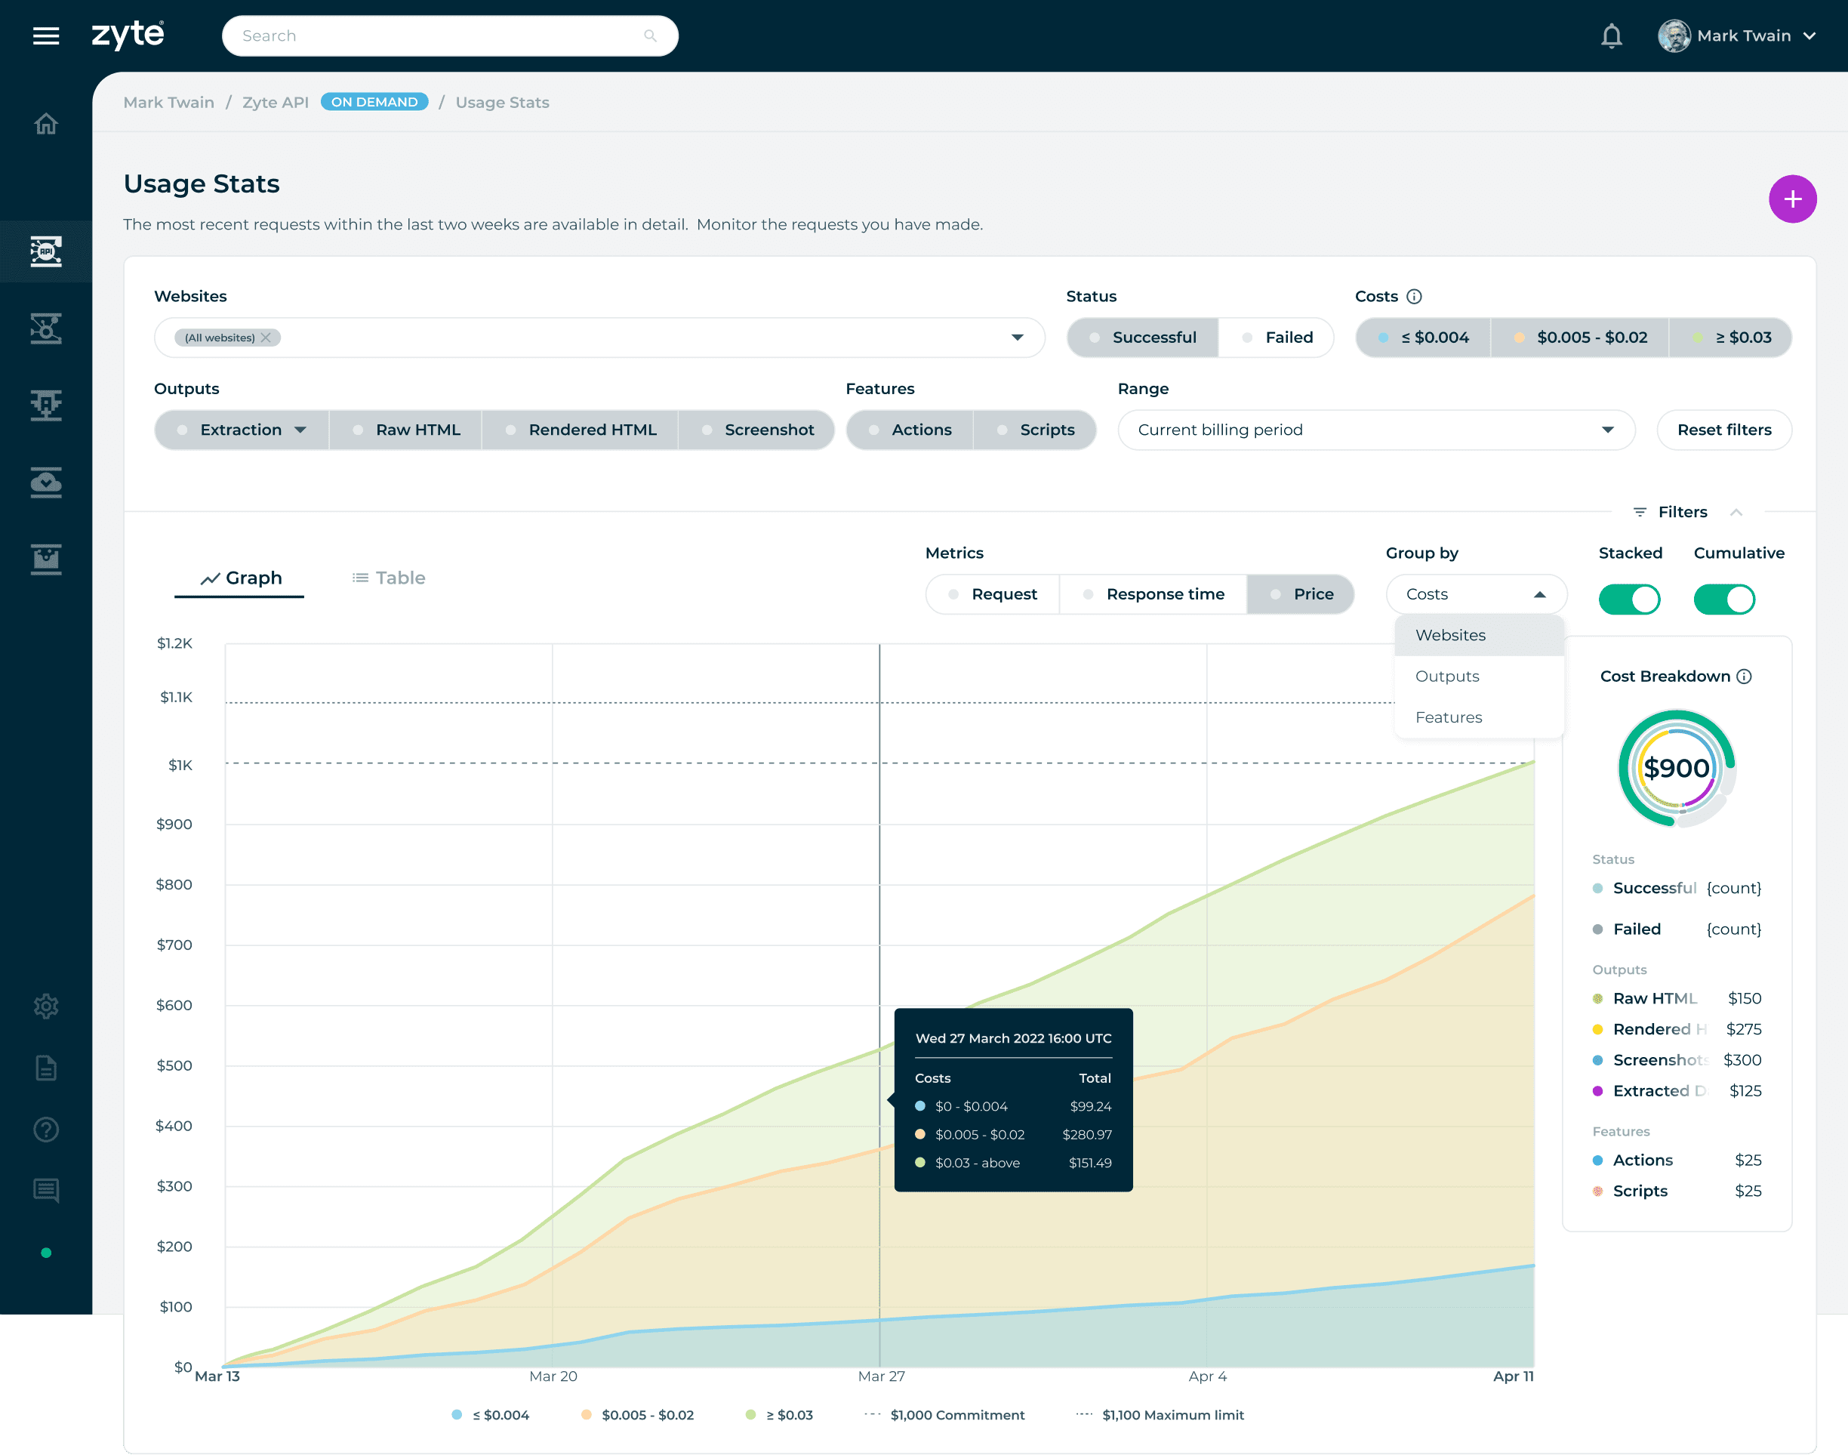
Task: Disable the Cumulative toggle
Action: click(1723, 599)
